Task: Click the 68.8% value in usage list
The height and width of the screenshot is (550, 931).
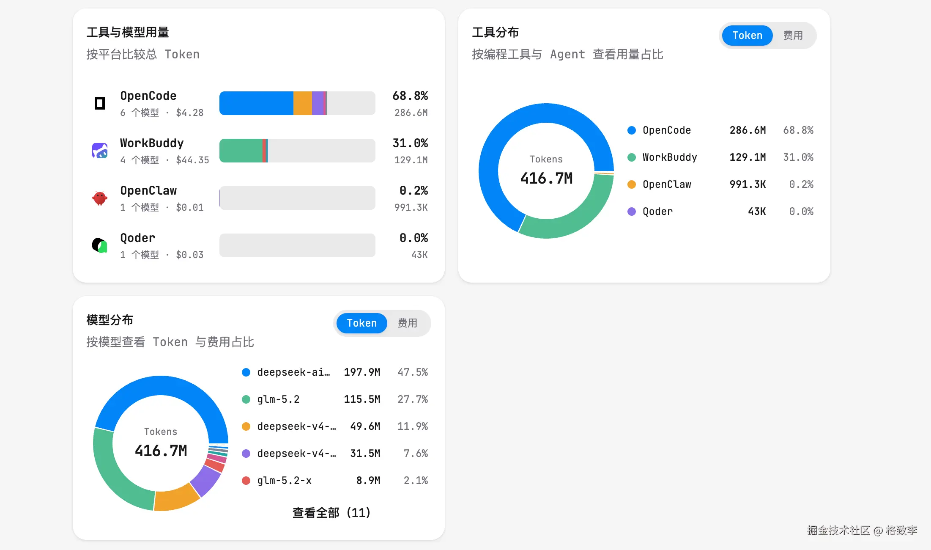Action: [x=410, y=96]
